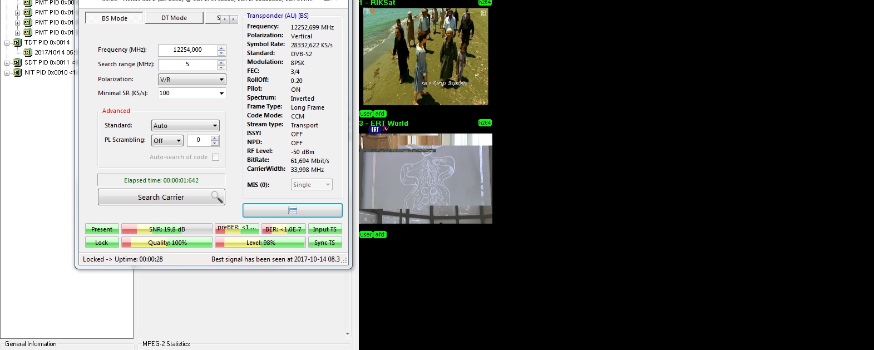The height and width of the screenshot is (350, 874).
Task: Click the Lock status indicator
Action: [102, 243]
